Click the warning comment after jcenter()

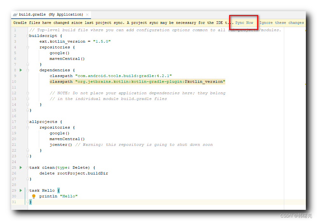tap(144, 145)
